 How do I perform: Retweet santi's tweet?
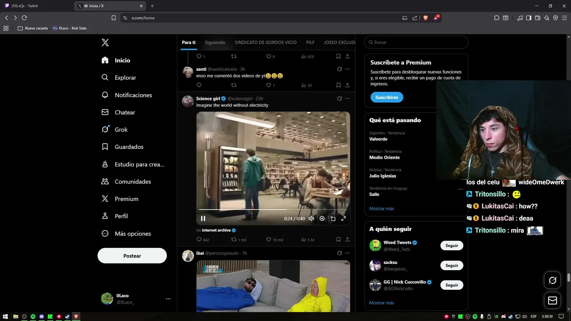coord(234,85)
